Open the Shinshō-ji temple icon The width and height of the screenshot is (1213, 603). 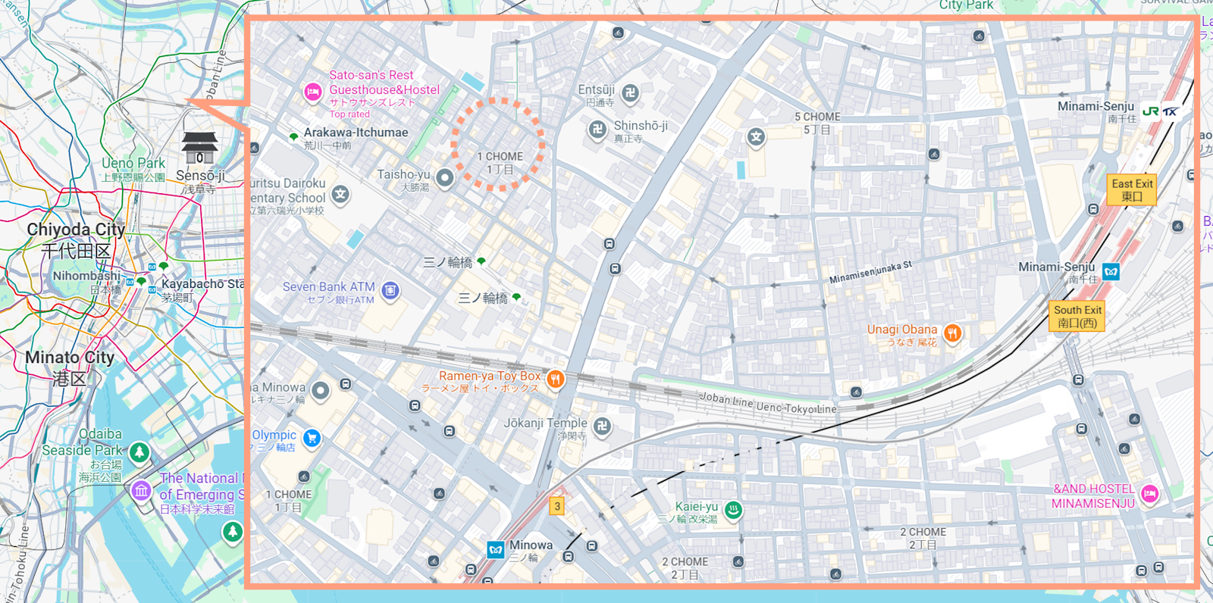click(x=597, y=130)
